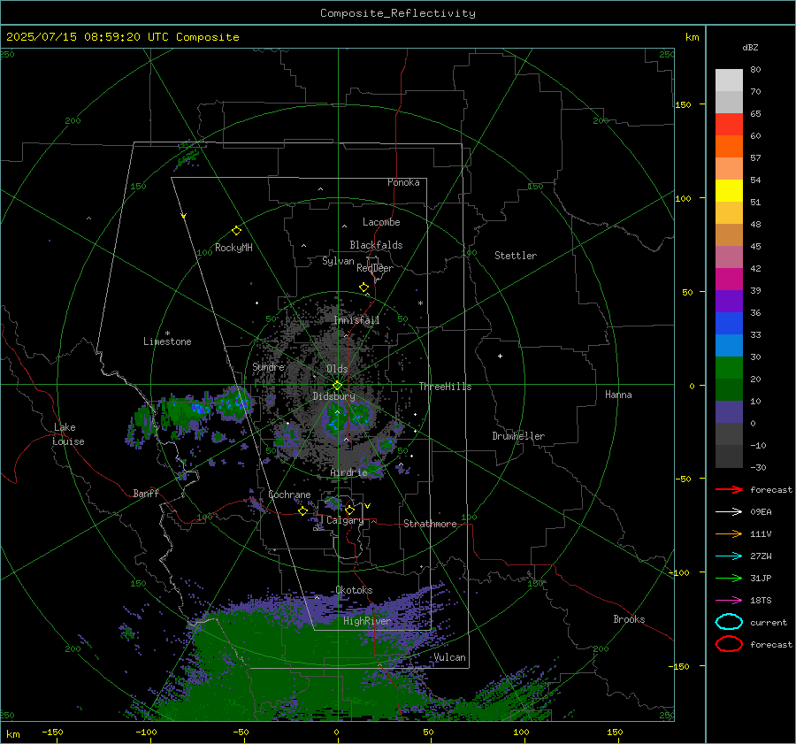Click the km unit label at top right
The image size is (796, 744).
tap(692, 37)
